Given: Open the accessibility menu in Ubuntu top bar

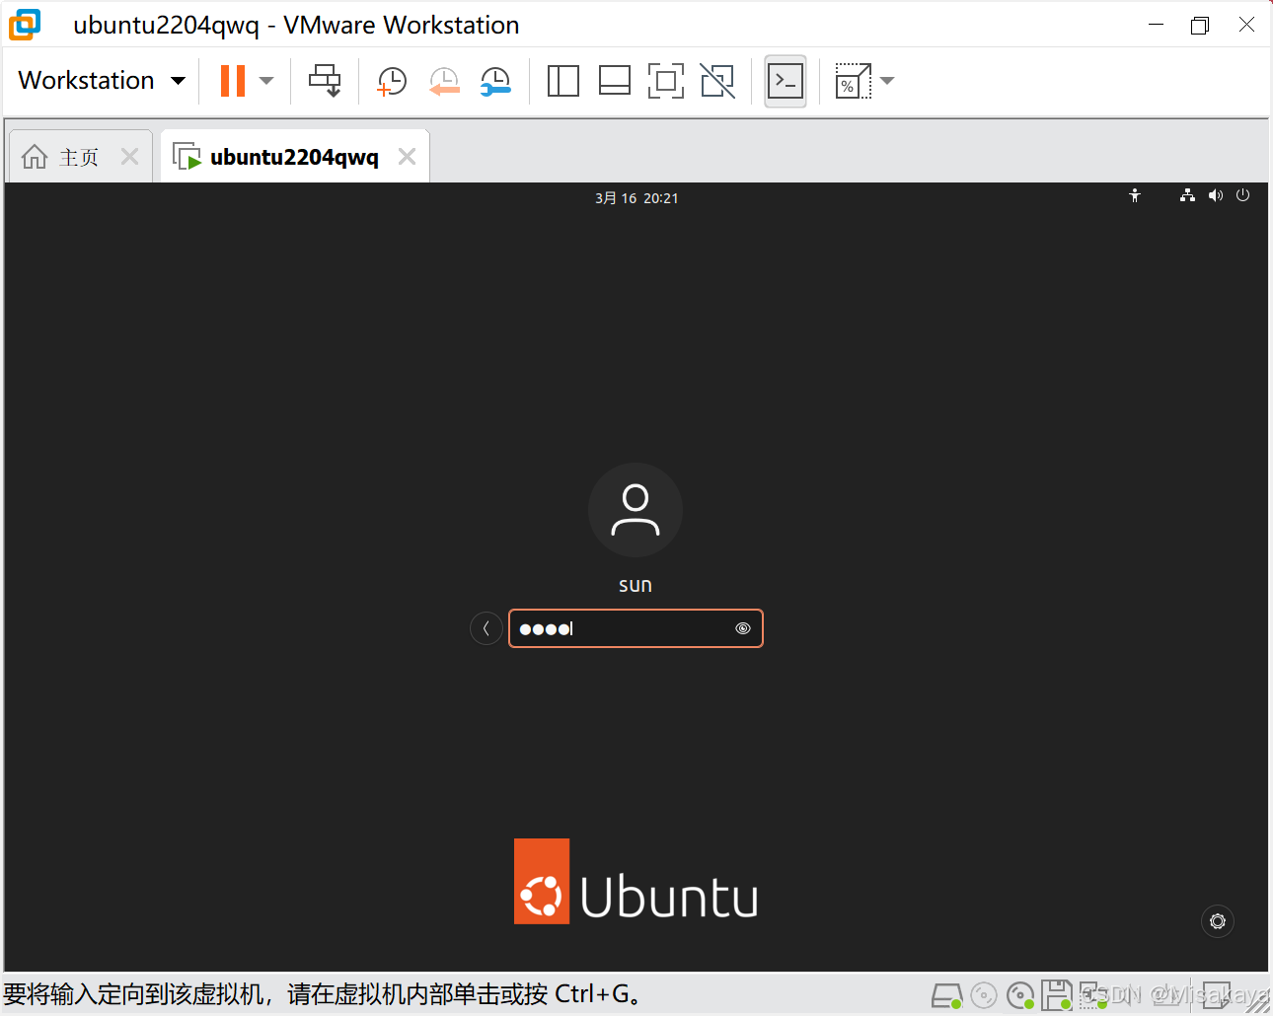Looking at the screenshot, I should 1135,195.
